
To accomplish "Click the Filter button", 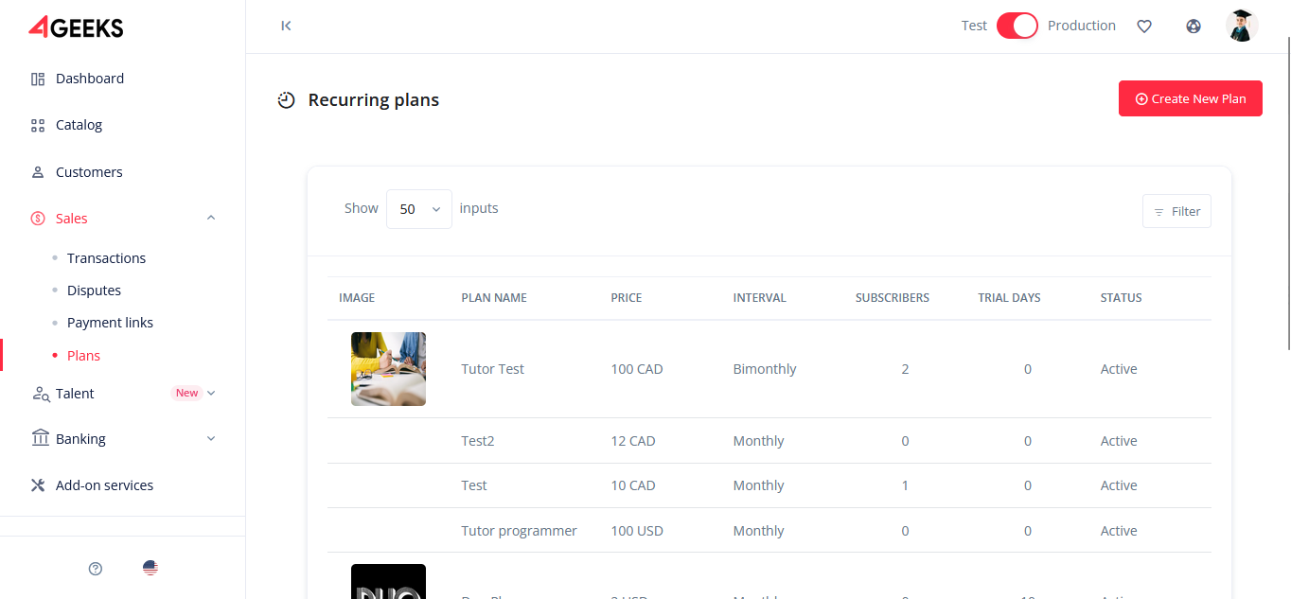I will tap(1176, 212).
